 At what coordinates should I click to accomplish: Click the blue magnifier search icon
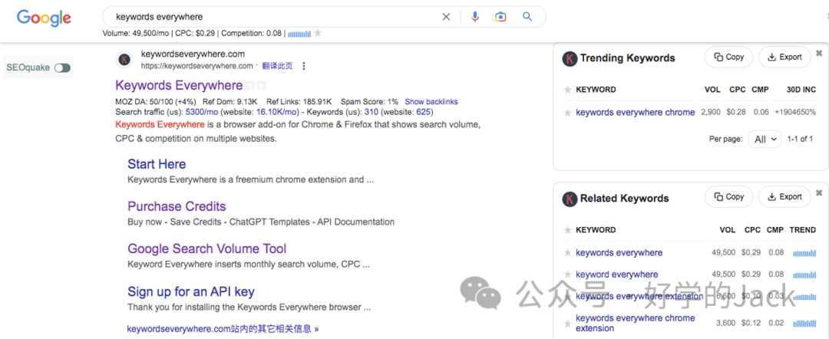click(527, 17)
